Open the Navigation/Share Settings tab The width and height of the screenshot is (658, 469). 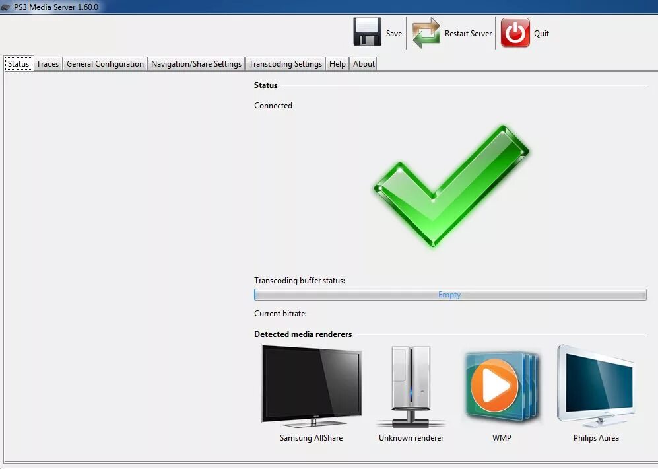click(x=196, y=64)
